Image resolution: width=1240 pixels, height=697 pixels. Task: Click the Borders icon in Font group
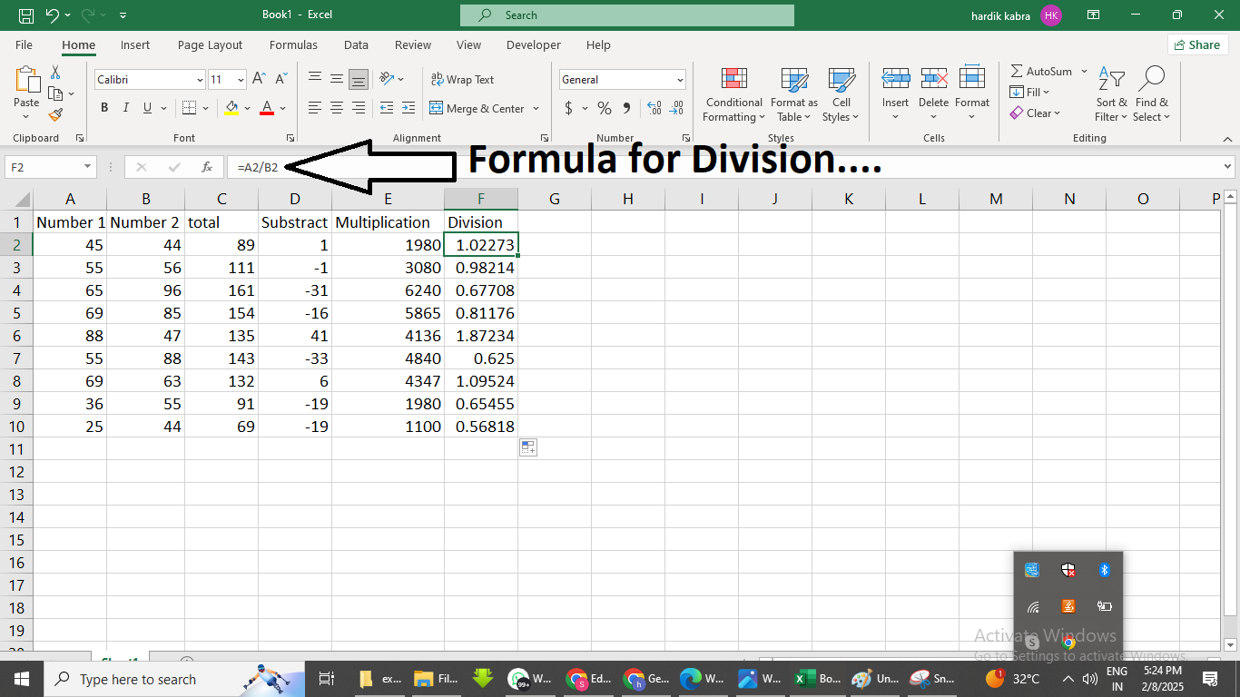[x=189, y=108]
